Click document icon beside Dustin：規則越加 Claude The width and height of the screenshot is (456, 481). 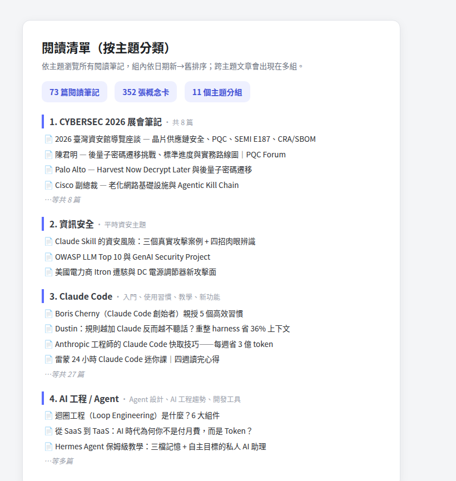[x=48, y=329]
